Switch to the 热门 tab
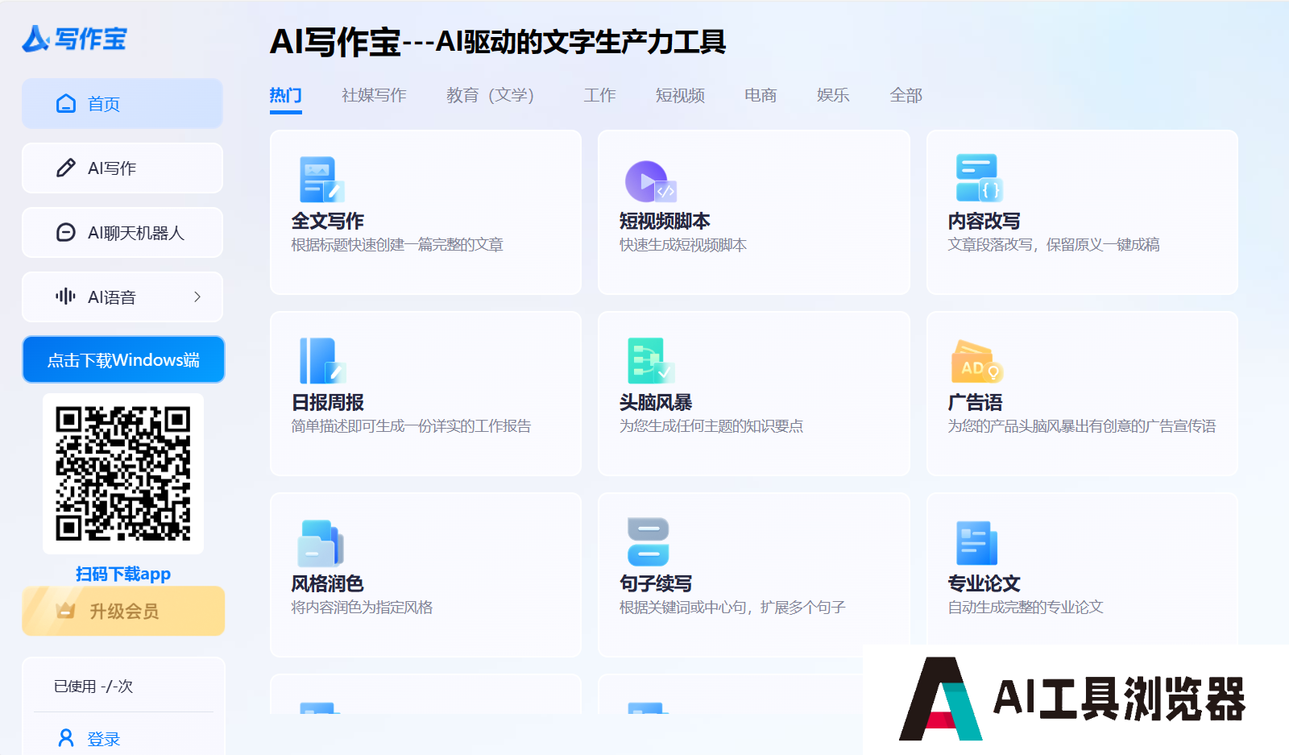Viewport: 1289px width, 755px height. coord(285,95)
